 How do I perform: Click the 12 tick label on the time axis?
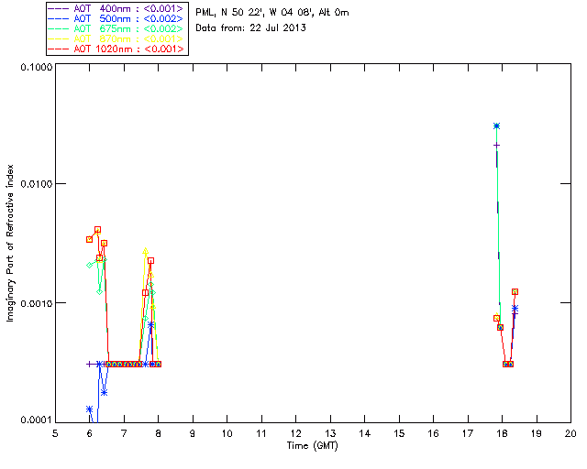pos(295,432)
